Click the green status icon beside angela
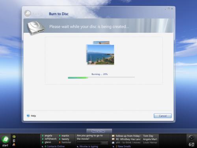Image resolution: width=197 pixels, height=148 pixels. [x=43, y=136]
